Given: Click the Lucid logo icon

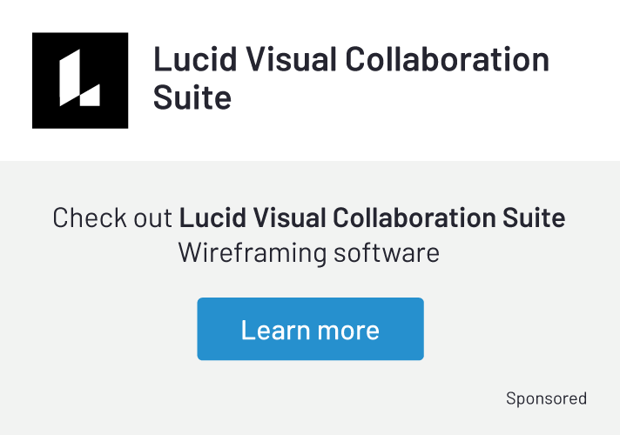Looking at the screenshot, I should coord(80,81).
